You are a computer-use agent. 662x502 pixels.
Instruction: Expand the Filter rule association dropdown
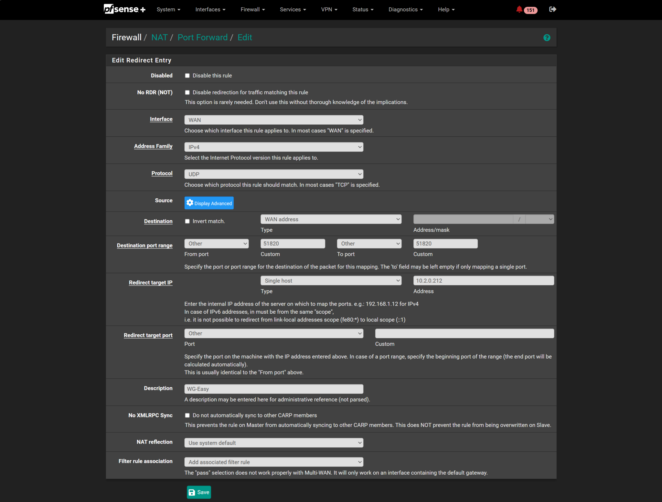(273, 462)
